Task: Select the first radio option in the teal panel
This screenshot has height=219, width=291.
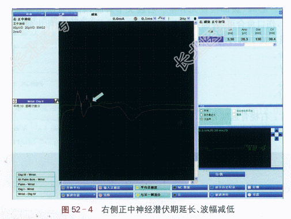Action: coord(202,111)
